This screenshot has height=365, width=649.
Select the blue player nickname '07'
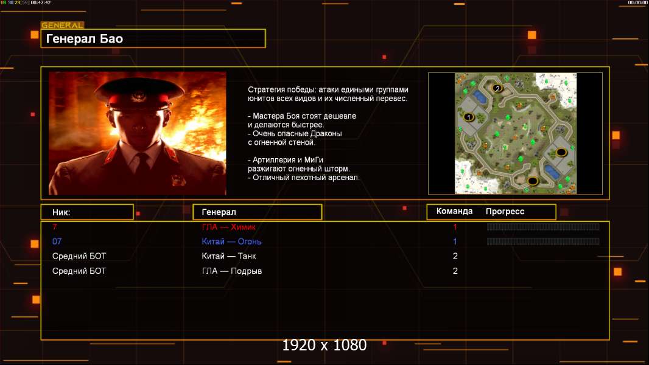click(x=57, y=242)
